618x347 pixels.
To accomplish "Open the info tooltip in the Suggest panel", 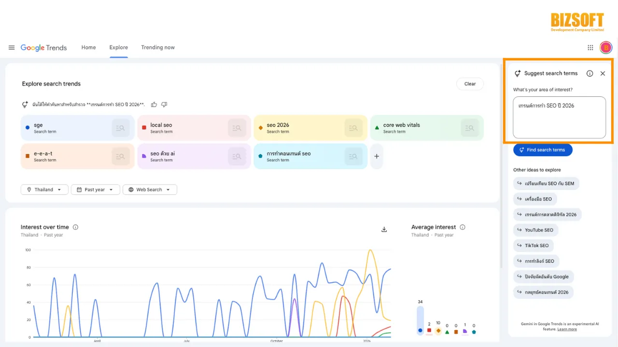I will 590,73.
